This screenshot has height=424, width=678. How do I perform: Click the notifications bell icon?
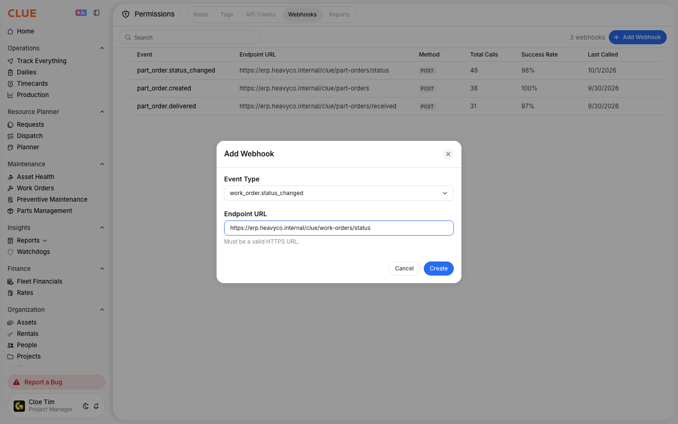click(96, 406)
